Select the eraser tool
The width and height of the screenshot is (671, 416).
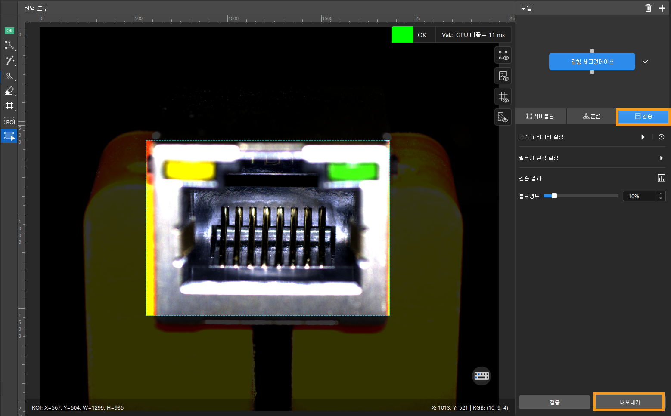coord(9,91)
